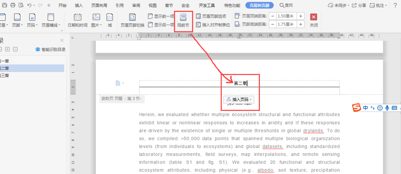Select the first chapter entry in outline
401x174 pixels.
point(32,61)
